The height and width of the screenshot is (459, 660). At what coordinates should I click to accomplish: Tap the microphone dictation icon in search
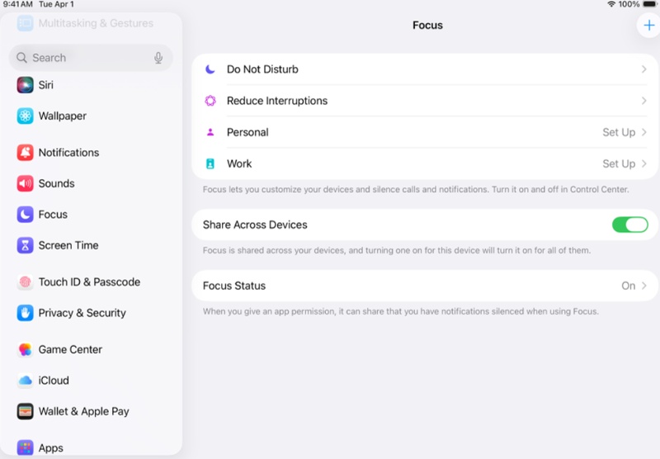pos(158,58)
